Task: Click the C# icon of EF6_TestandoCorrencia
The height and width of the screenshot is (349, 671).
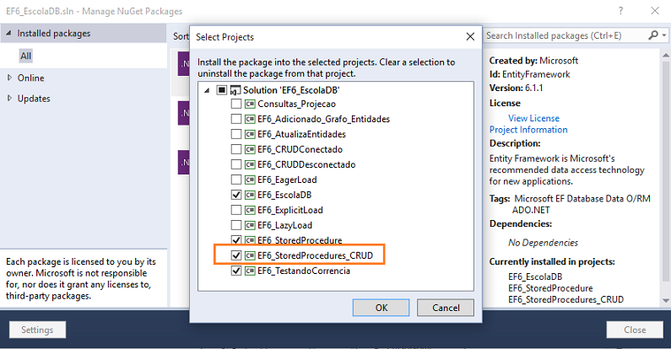Action: pos(250,271)
